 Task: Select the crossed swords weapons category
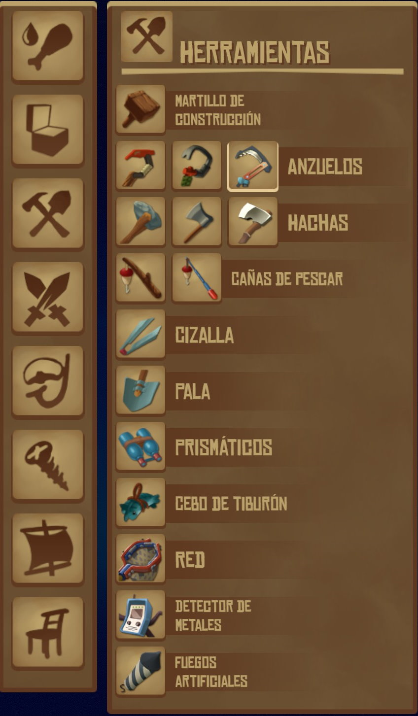[x=48, y=297]
